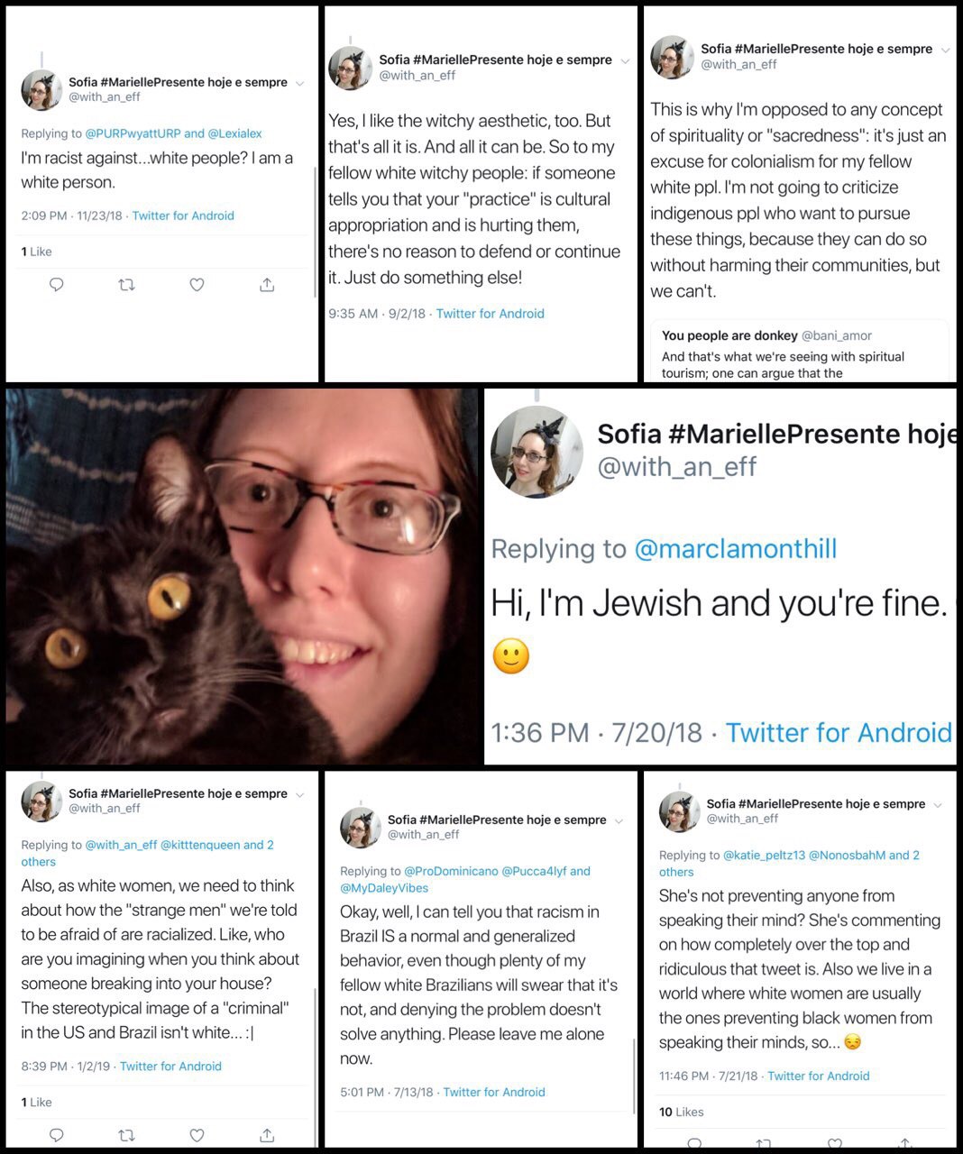Expand tweet options on 'witchy aesthetic' tweet
The image size is (963, 1154).
[626, 61]
